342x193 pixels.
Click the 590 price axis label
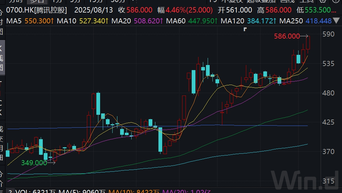pos(328,34)
